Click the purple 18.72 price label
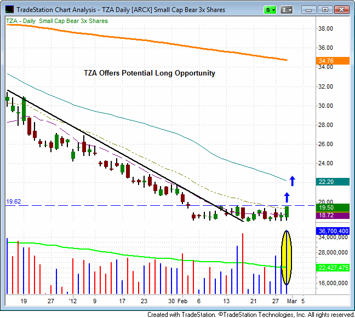Viewport: 355px width, 318px height. coord(334,216)
